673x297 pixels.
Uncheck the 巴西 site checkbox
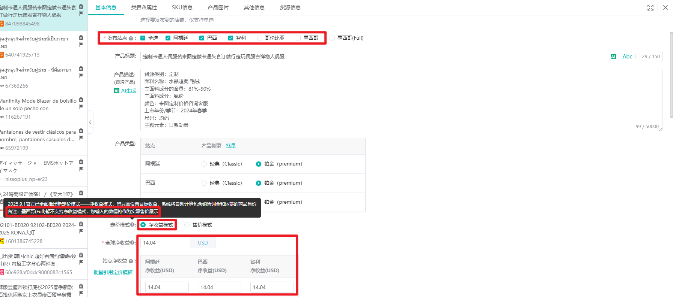[202, 38]
